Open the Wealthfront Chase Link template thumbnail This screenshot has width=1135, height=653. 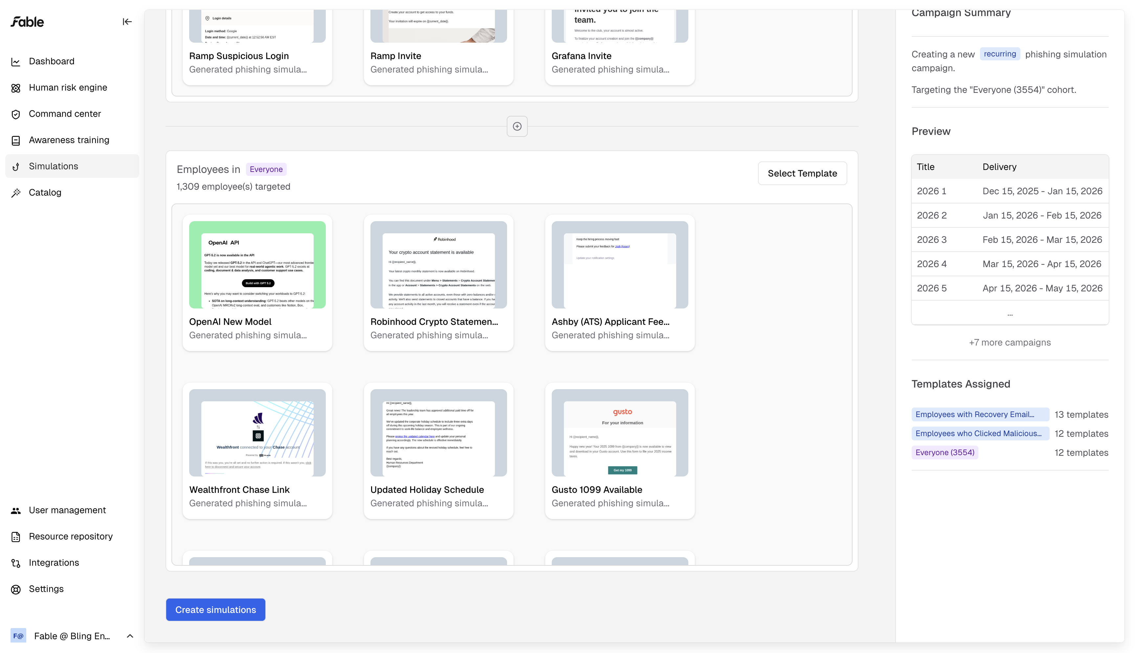pos(257,433)
